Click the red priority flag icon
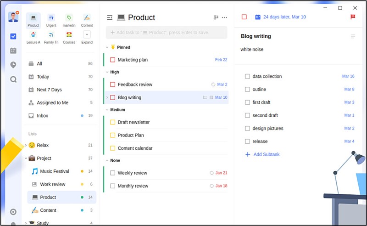Viewport: 367px width, 226px height. (353, 17)
